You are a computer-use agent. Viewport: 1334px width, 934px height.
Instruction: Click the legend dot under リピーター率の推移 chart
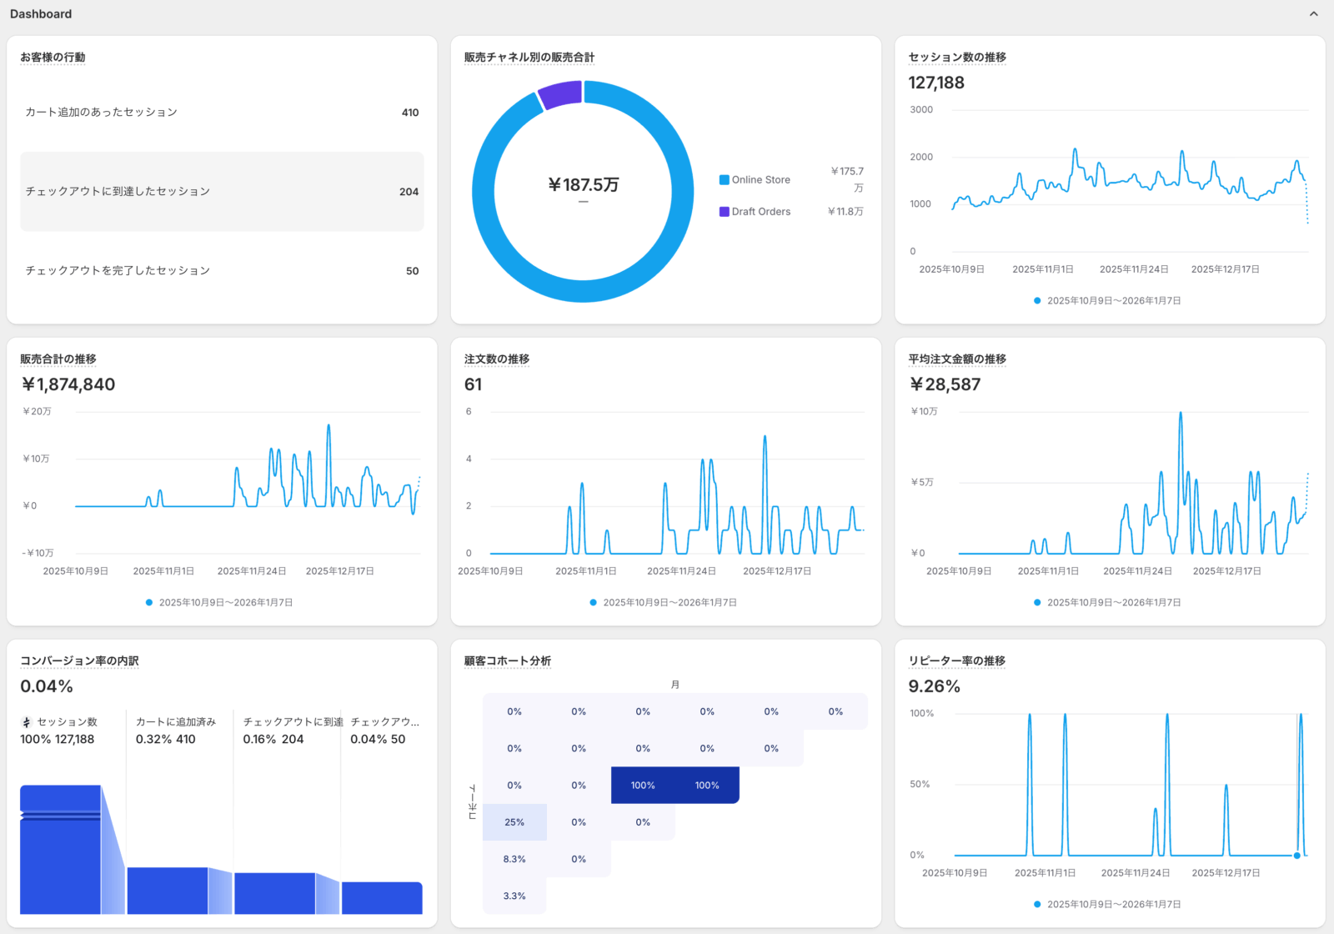pyautogui.click(x=1037, y=905)
